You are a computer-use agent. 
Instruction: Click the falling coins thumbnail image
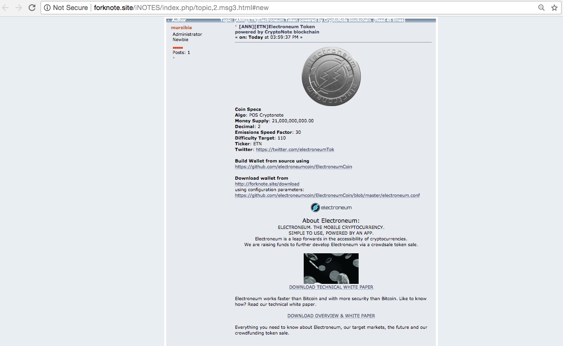click(331, 269)
